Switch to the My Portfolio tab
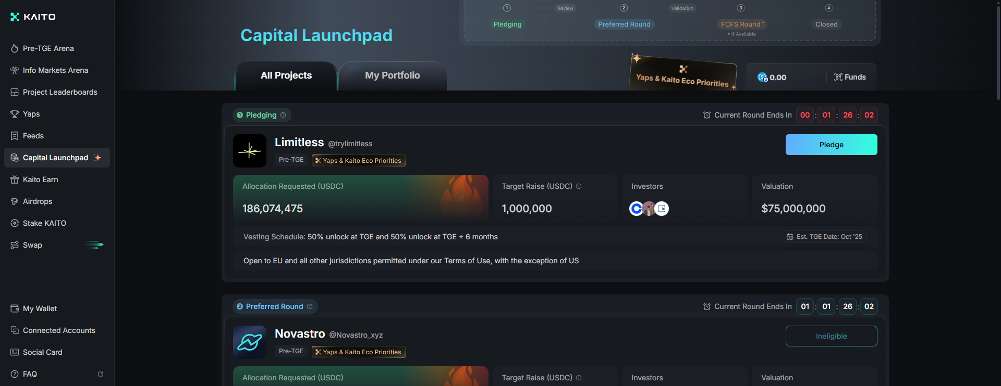This screenshot has height=386, width=1001. [392, 76]
